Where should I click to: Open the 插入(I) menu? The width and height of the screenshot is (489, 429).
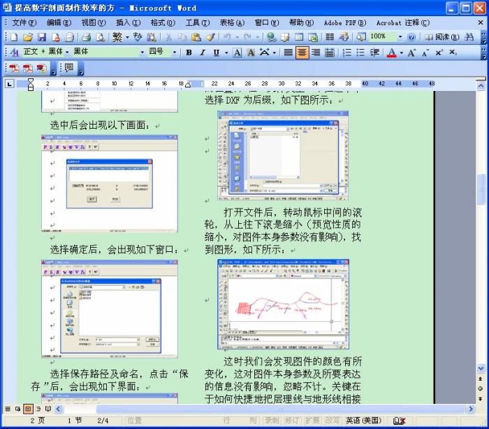click(x=128, y=22)
